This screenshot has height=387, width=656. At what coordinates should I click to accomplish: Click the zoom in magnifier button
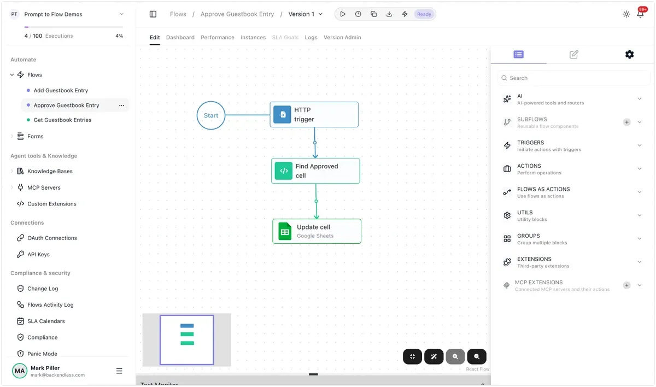455,356
